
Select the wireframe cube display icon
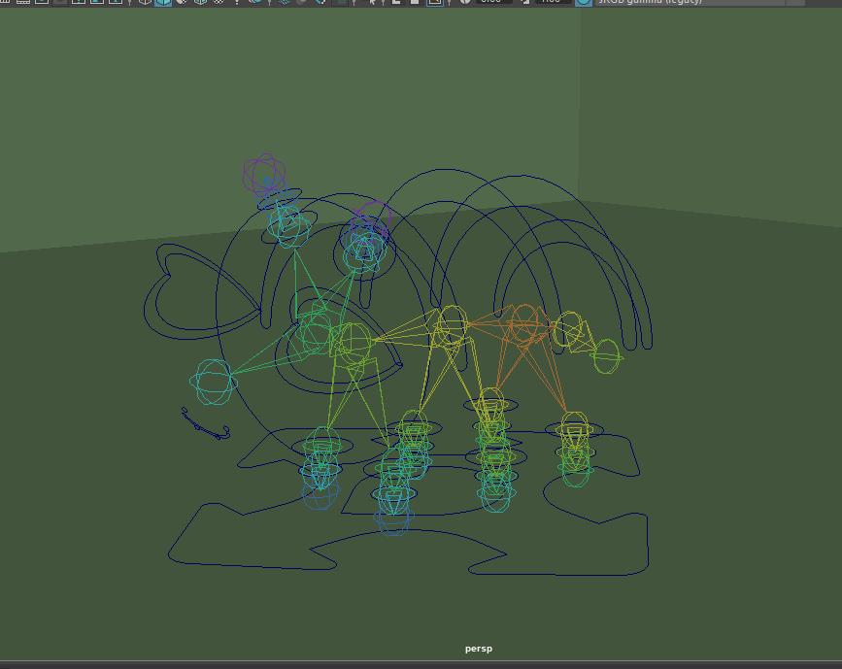[145, 2]
